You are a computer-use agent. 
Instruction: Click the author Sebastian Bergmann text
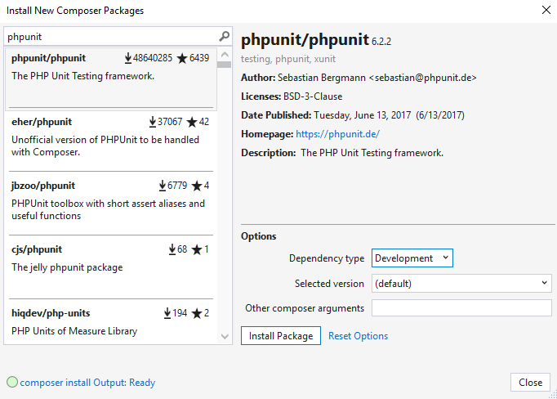point(377,78)
